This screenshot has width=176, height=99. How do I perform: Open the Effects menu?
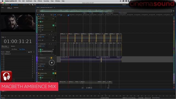click(x=40, y=1)
